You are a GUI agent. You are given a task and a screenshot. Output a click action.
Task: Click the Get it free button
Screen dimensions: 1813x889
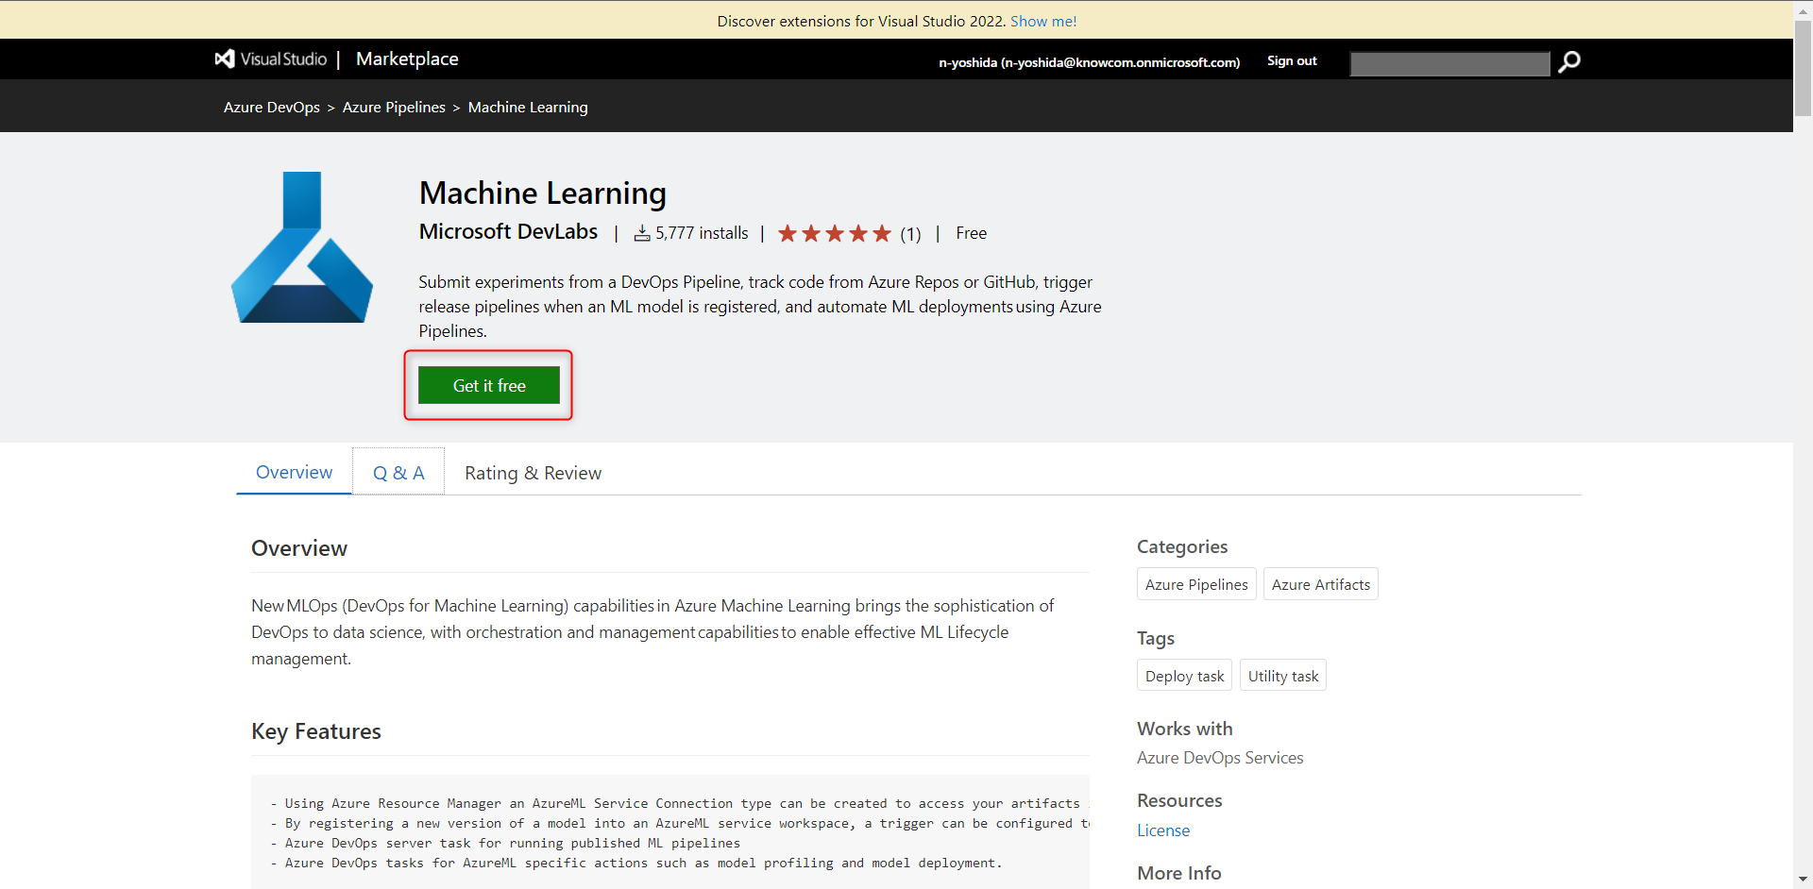click(489, 385)
